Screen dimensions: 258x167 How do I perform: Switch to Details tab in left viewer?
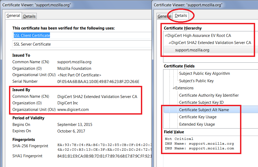[x=29, y=16]
